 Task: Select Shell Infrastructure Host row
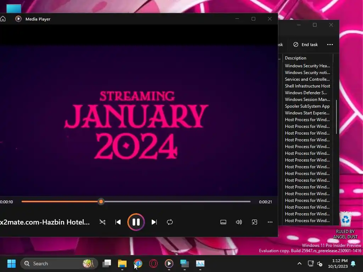[307, 86]
